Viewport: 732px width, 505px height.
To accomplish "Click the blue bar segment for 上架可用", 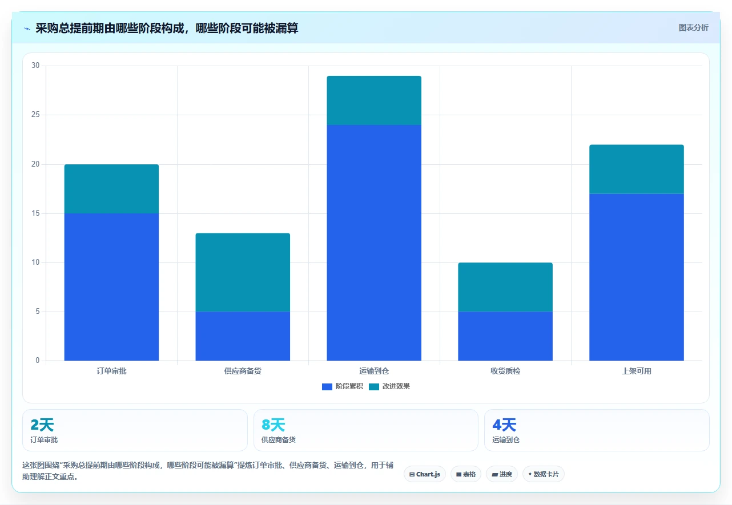I will [637, 277].
